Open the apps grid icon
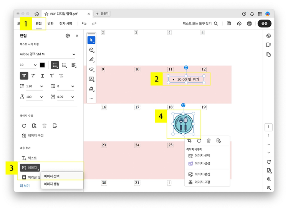The width and height of the screenshot is (288, 210). pos(260,14)
